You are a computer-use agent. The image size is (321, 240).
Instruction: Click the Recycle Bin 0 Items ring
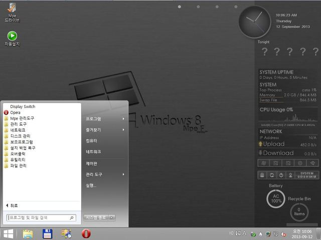[x=299, y=212]
